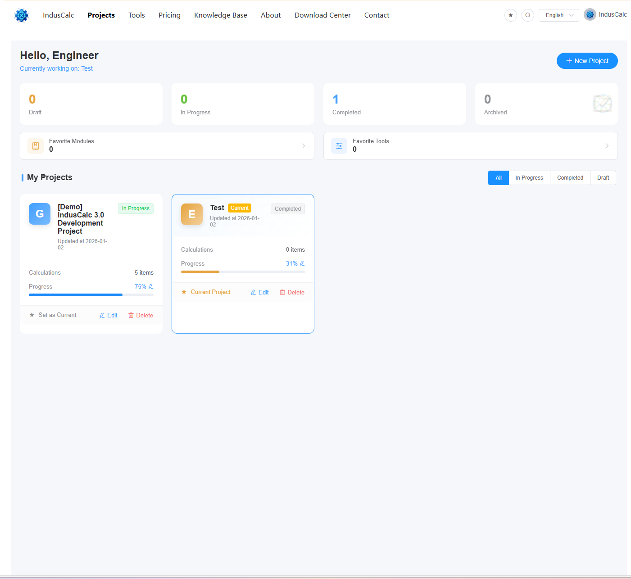The height and width of the screenshot is (579, 631).
Task: Click the G avatar on the Demo project card
Action: tap(39, 214)
